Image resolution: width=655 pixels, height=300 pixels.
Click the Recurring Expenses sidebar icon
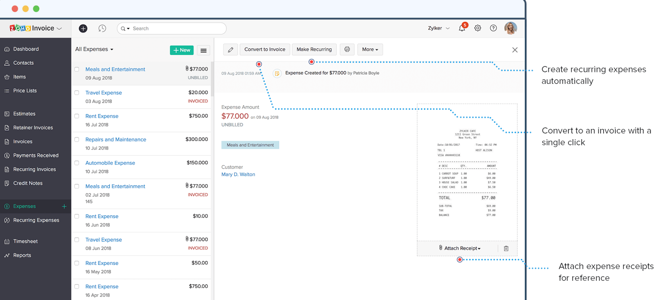(7, 220)
